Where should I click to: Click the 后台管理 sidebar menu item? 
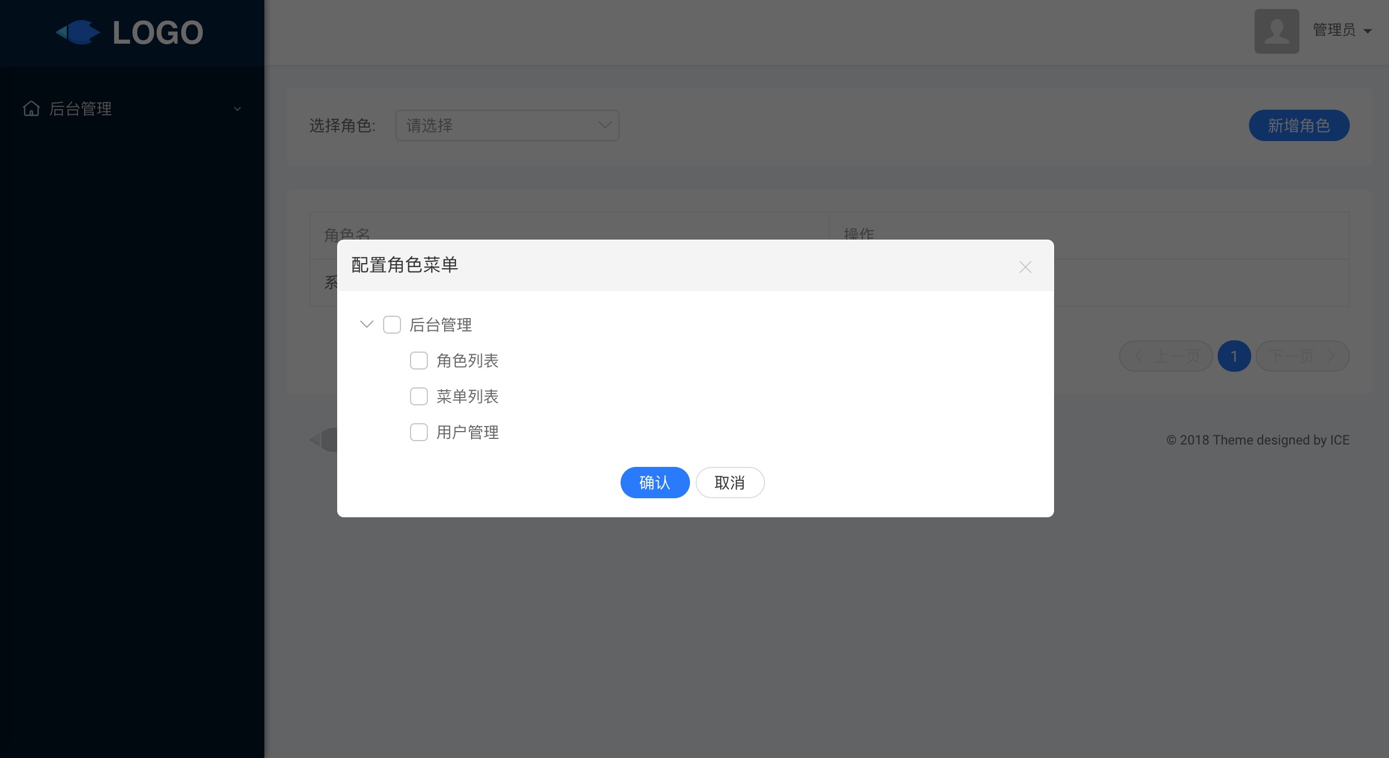coord(81,109)
